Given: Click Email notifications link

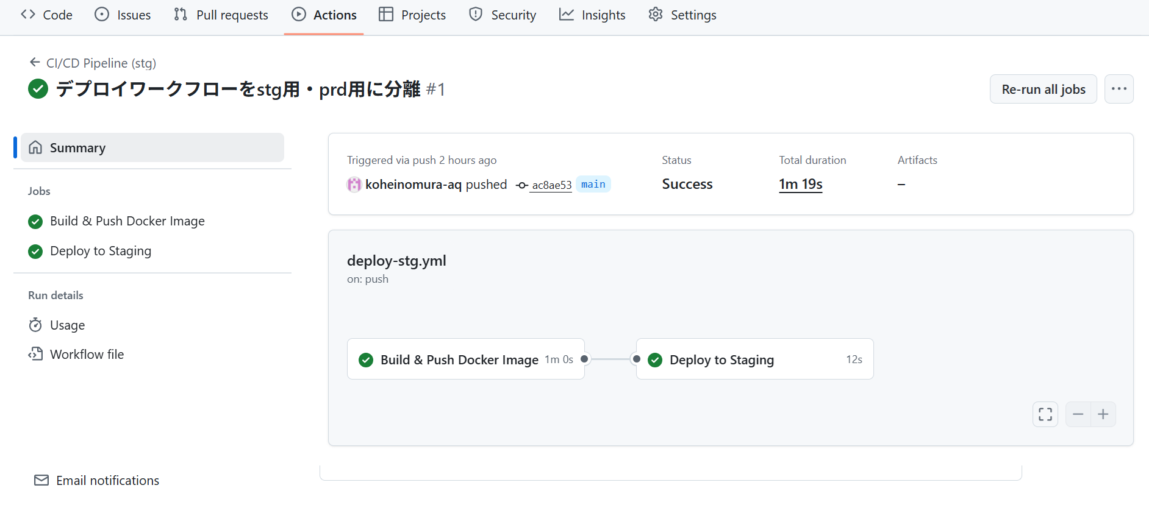Looking at the screenshot, I should point(107,481).
